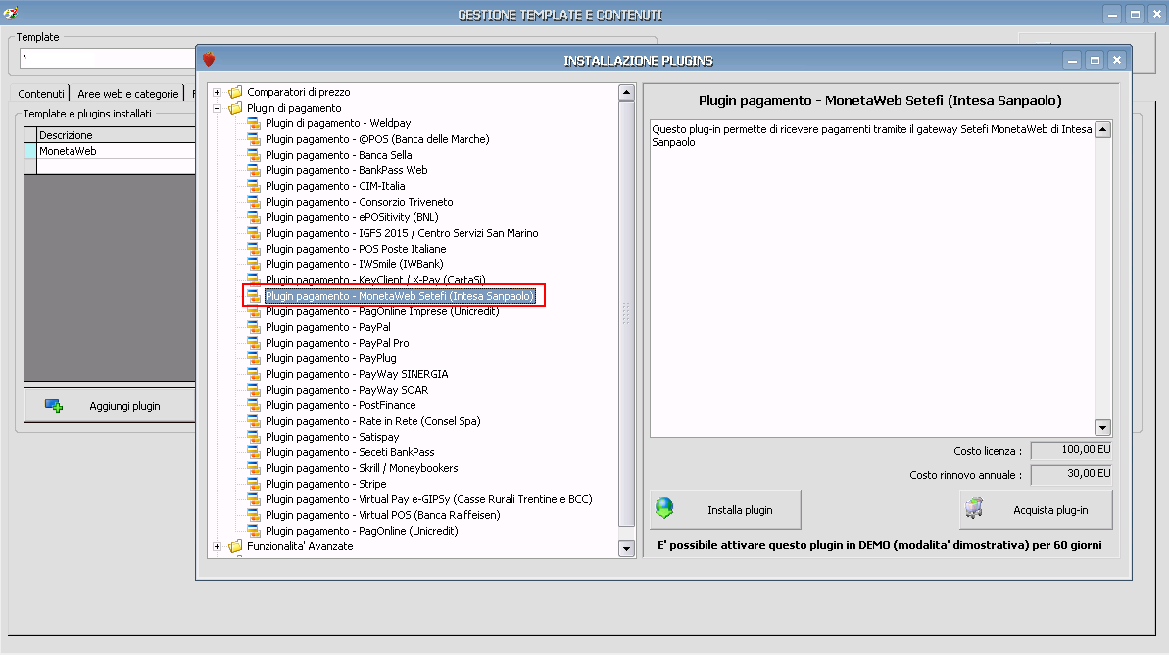Viewport: 1169px width, 655px height.
Task: Close the Installazione Plugins window
Action: coord(1117,61)
